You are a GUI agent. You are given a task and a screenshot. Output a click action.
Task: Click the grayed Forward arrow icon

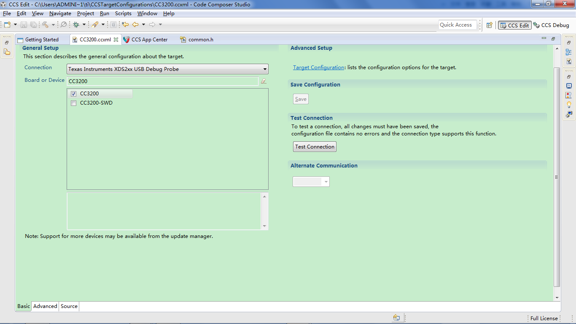pos(152,24)
